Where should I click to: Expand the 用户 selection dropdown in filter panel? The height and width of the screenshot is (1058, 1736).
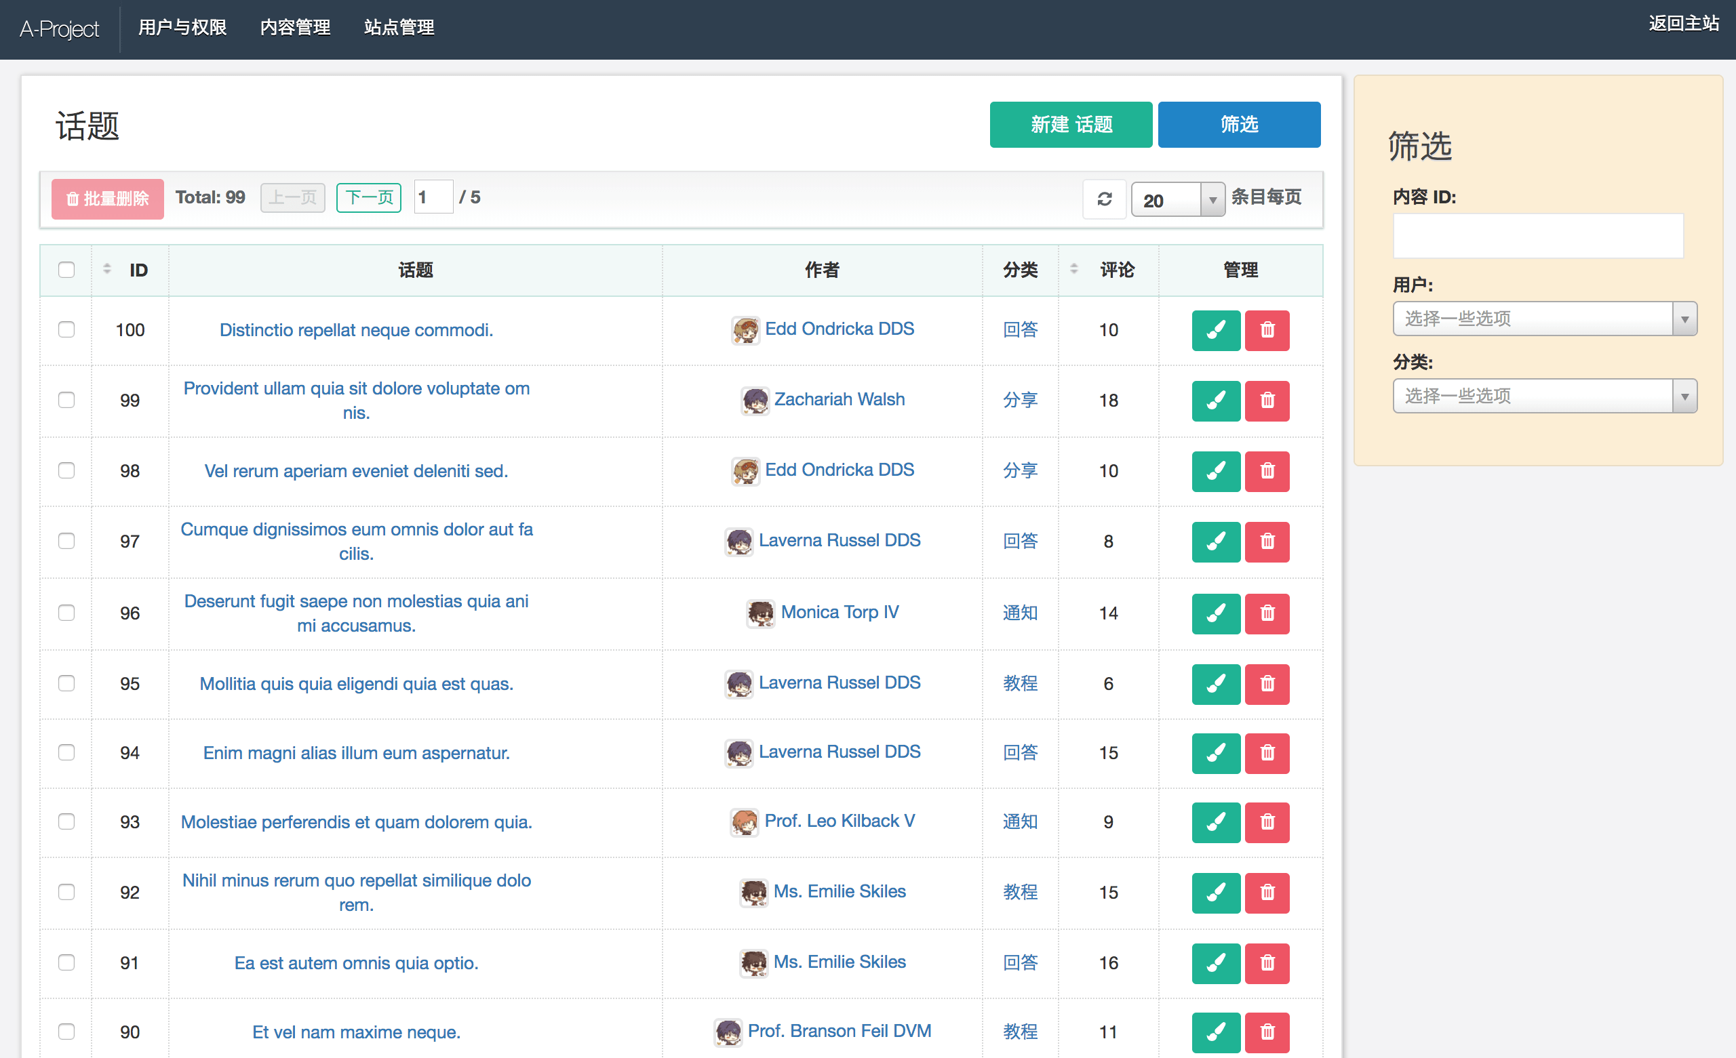[x=1544, y=319]
